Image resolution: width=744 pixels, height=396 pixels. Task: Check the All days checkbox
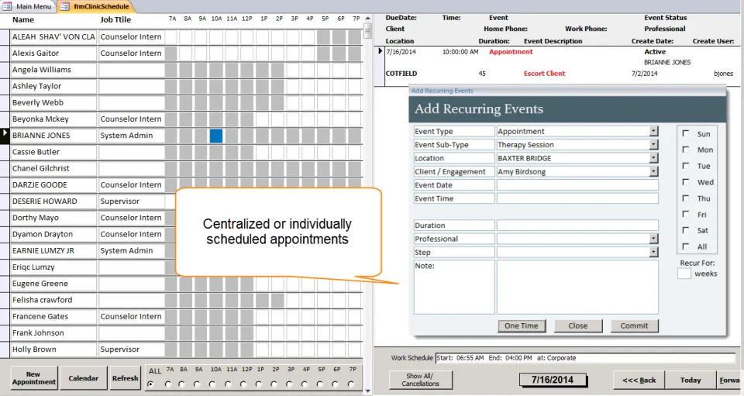[686, 246]
